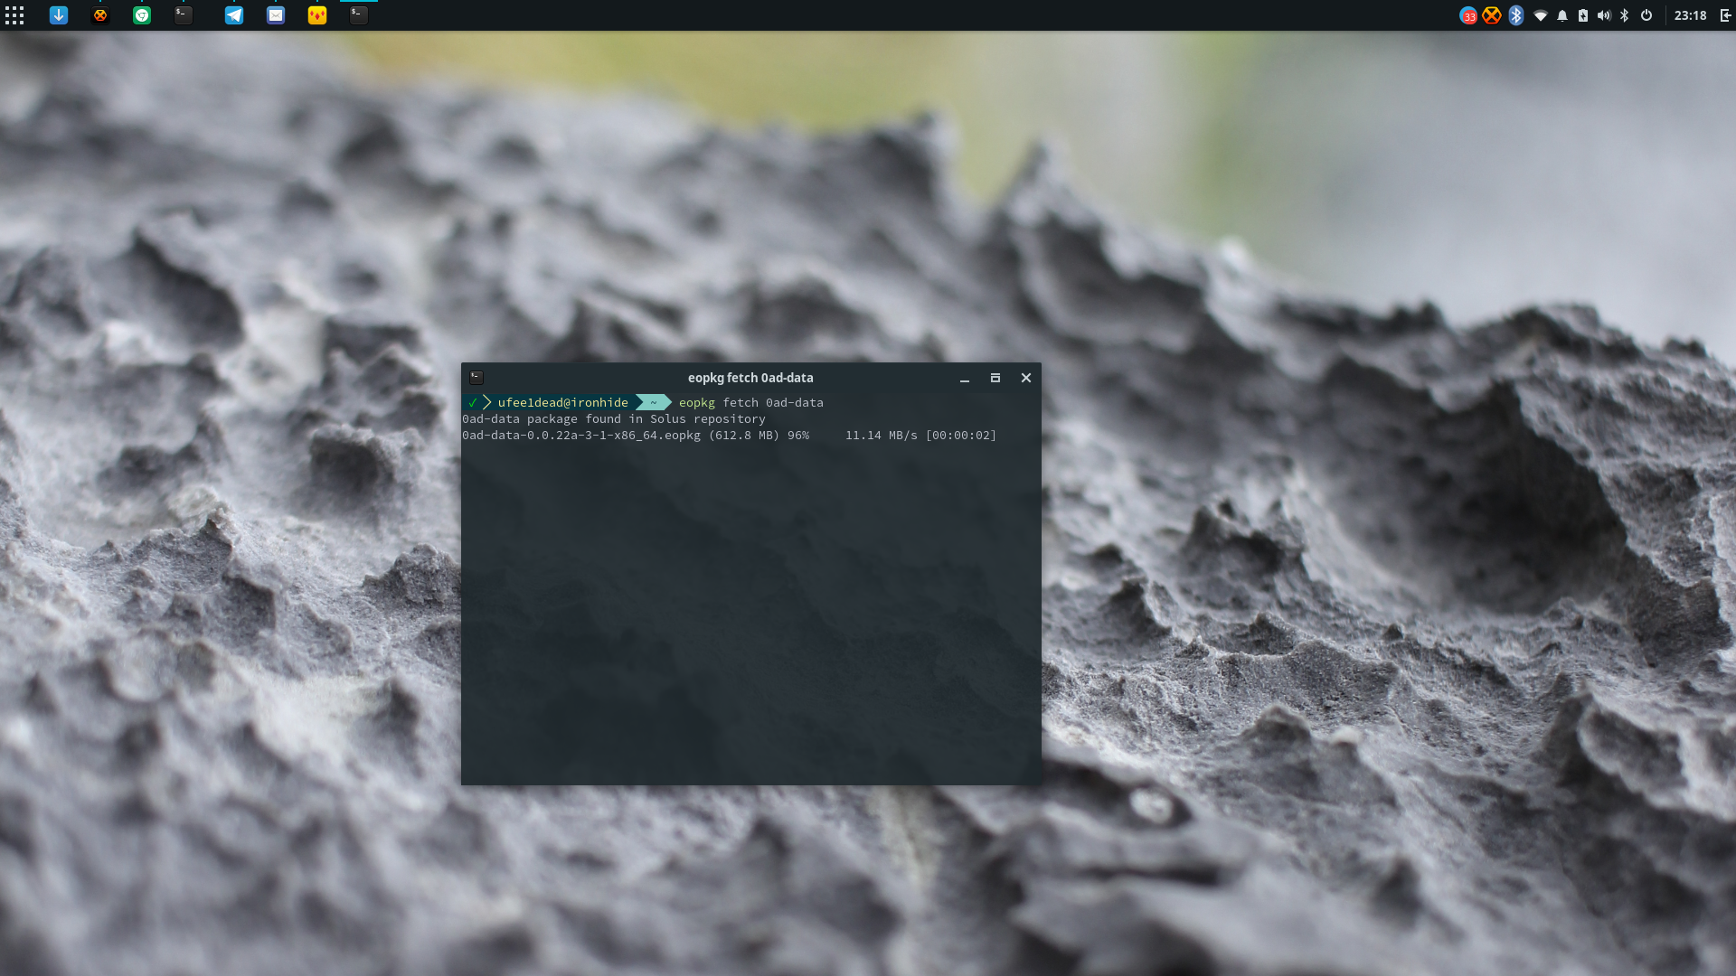
Task: Open the yellow app with red diamonds
Action: pos(317,15)
